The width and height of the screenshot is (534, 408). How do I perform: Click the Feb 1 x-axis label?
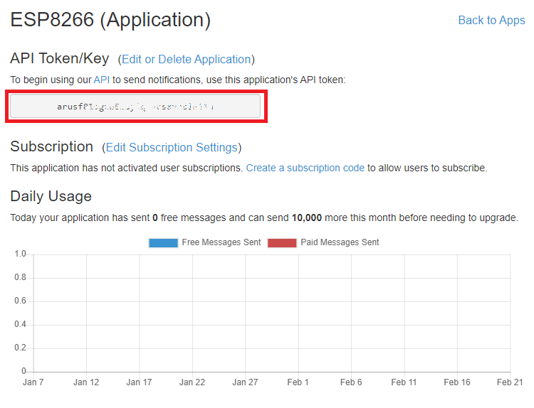pyautogui.click(x=298, y=382)
